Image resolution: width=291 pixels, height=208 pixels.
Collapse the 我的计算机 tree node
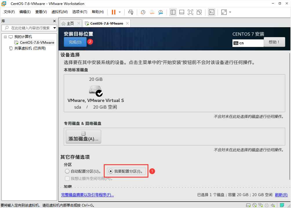[x=6, y=37]
